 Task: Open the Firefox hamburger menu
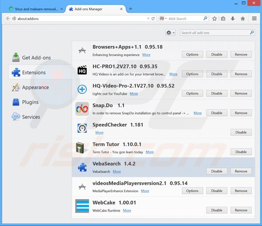pyautogui.click(x=254, y=18)
